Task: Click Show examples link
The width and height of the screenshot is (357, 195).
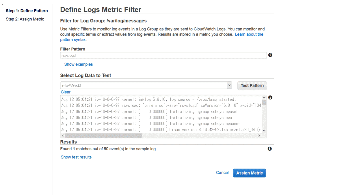Action: [79, 64]
